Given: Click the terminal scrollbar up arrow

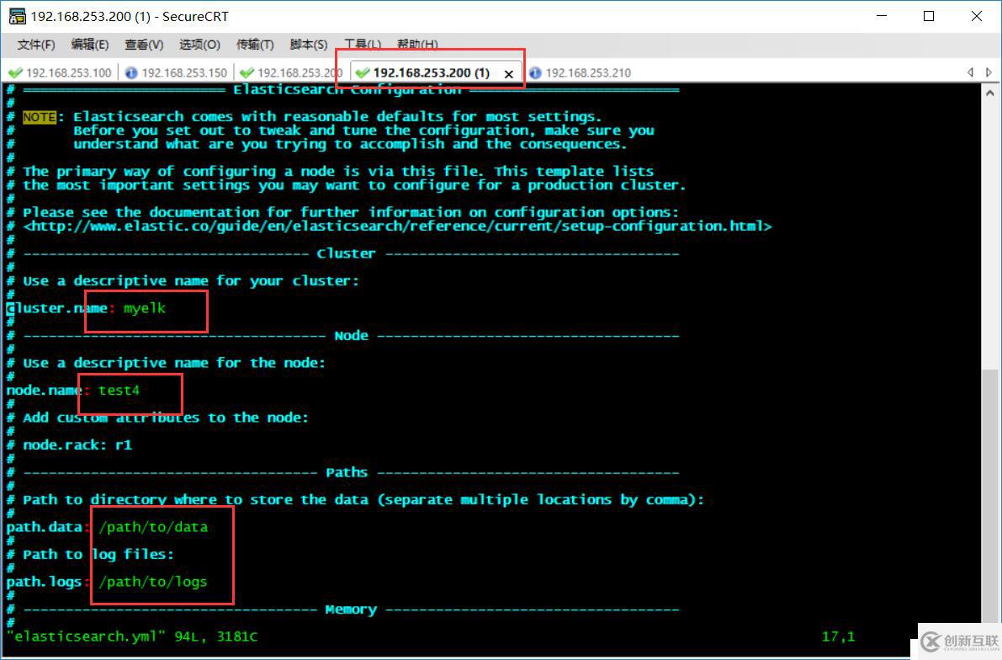Looking at the screenshot, I should click(990, 93).
